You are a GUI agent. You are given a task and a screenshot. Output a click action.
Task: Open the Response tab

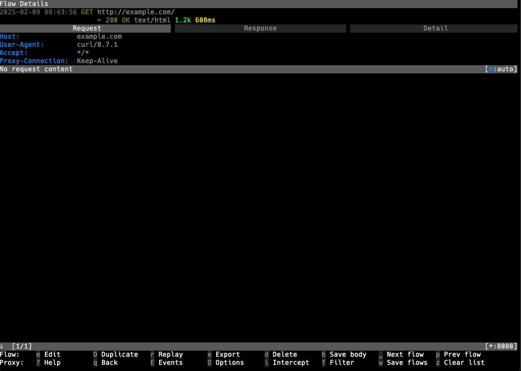pyautogui.click(x=260, y=28)
